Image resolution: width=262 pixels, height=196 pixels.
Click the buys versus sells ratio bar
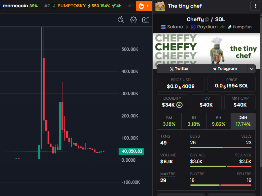click(221, 147)
